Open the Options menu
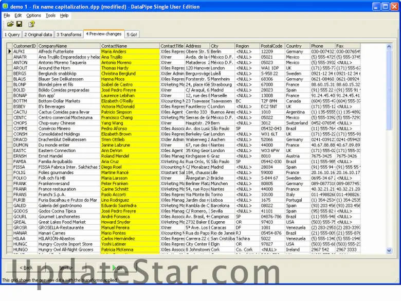This screenshot has width=401, height=301. click(x=33, y=15)
